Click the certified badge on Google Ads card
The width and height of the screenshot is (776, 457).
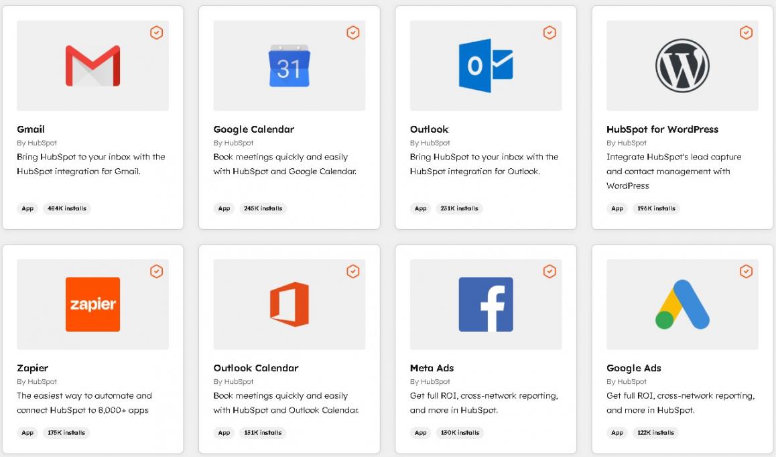(746, 271)
